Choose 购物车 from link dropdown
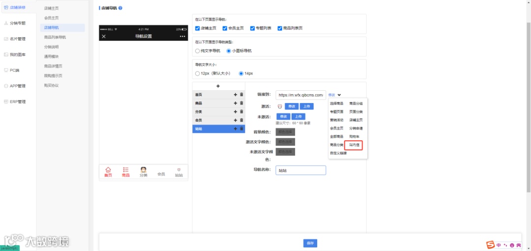This screenshot has width=531, height=251. tap(354, 136)
